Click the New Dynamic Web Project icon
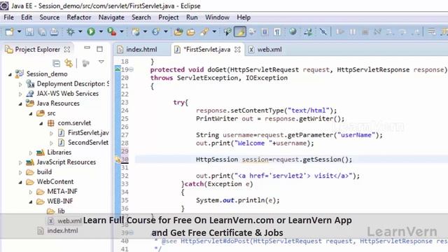 pos(135,31)
